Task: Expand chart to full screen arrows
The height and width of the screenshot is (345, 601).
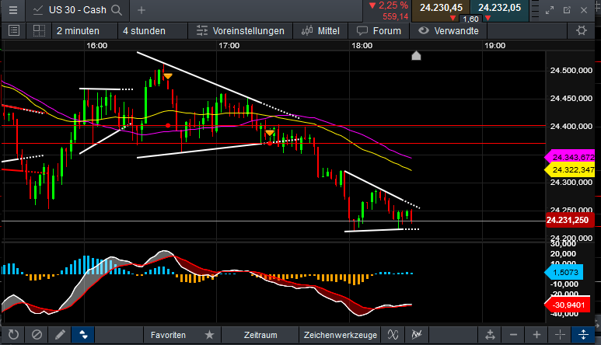Action: pyautogui.click(x=550, y=10)
